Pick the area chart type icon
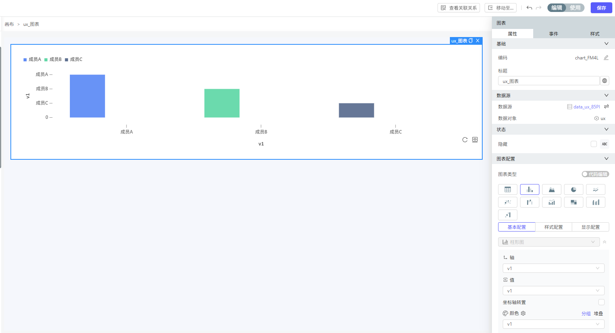 pyautogui.click(x=551, y=189)
